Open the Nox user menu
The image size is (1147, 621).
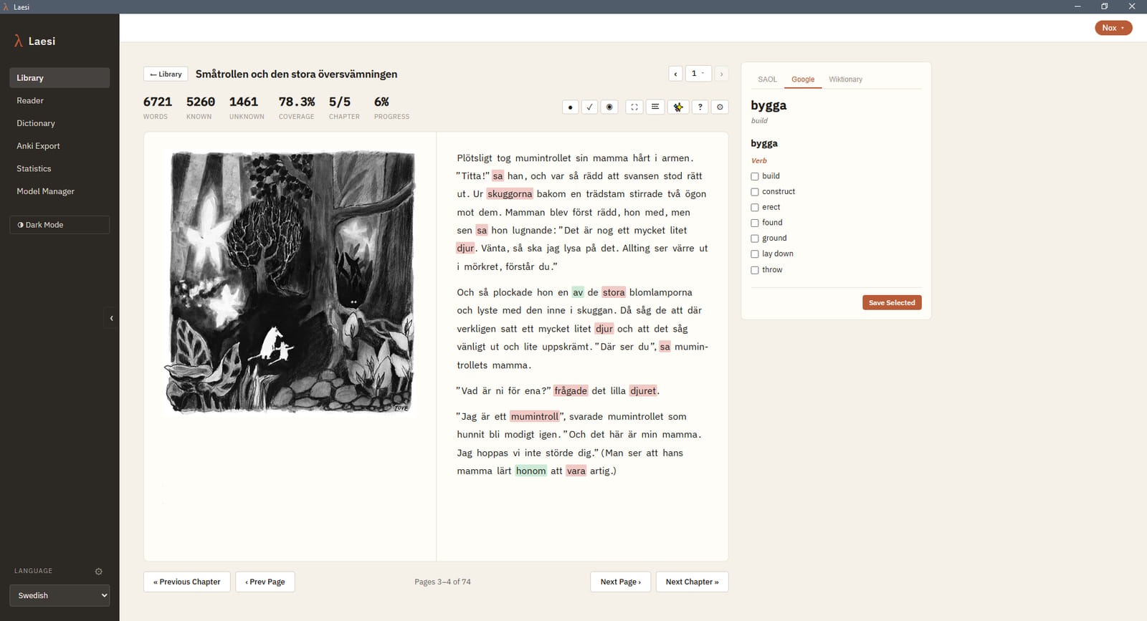[1113, 28]
